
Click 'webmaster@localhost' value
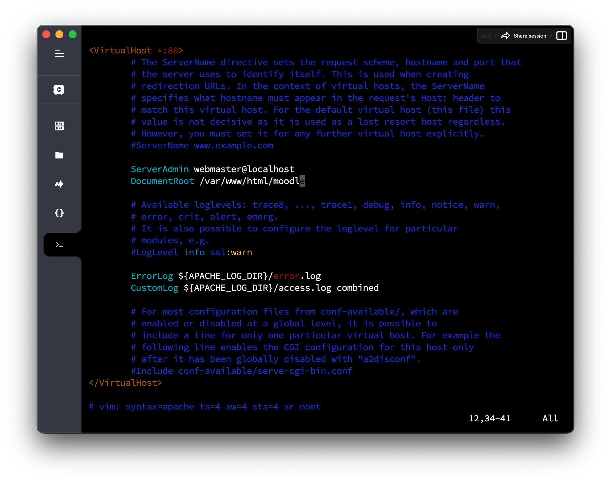tap(244, 169)
